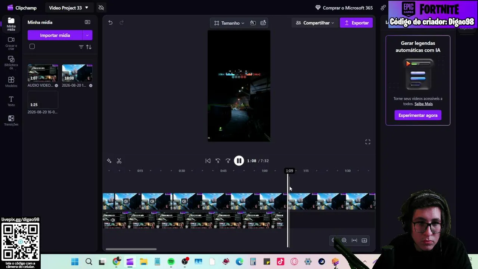Open the Modelos sidebar tab
Viewport: 478px width, 269px height.
(x=11, y=82)
